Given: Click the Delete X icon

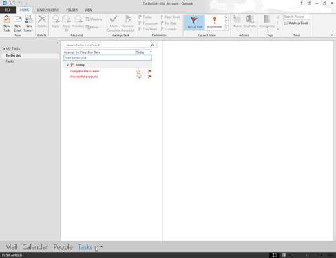Looking at the screenshot, I should (x=42, y=19).
